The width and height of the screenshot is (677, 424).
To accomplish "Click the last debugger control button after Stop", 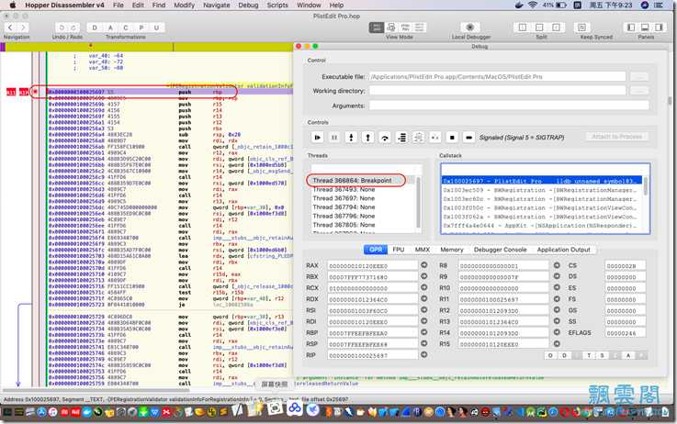I will pyautogui.click(x=468, y=138).
